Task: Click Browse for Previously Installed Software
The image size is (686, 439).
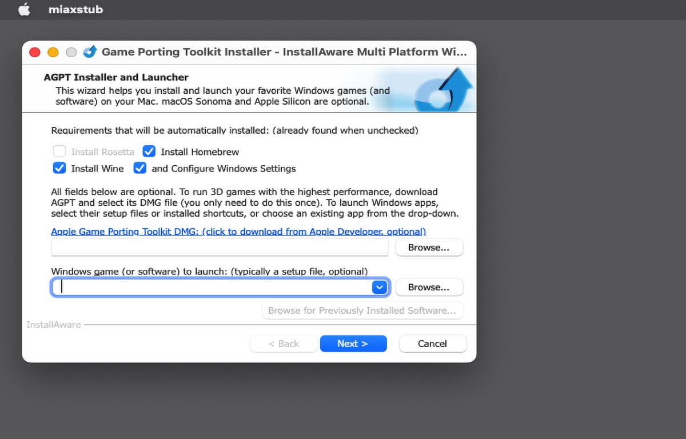Action: click(x=362, y=310)
